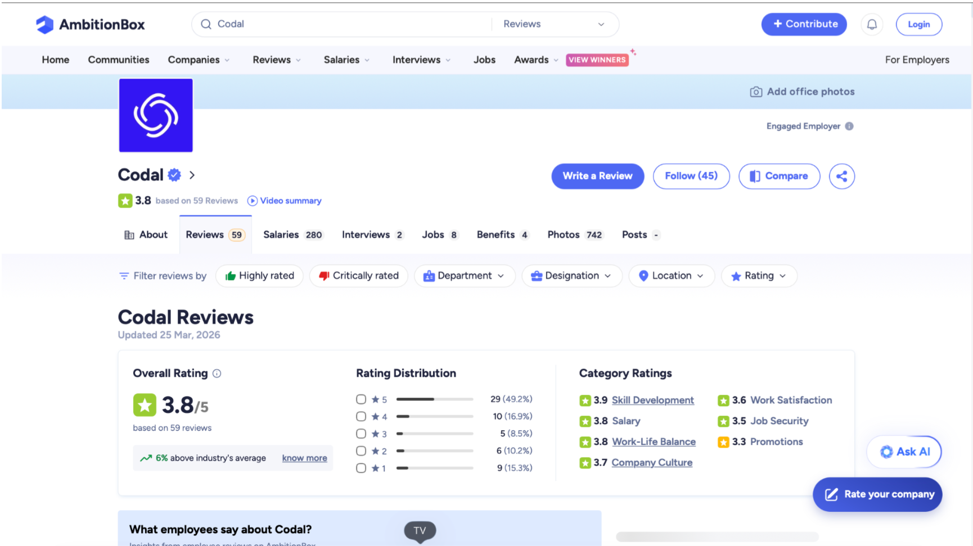Open the Photos tab
Viewport: 973px width, 546px height.
point(574,235)
